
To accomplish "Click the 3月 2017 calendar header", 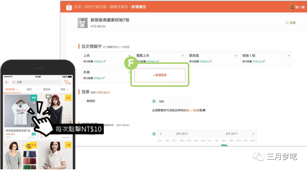I will (x=232, y=134).
